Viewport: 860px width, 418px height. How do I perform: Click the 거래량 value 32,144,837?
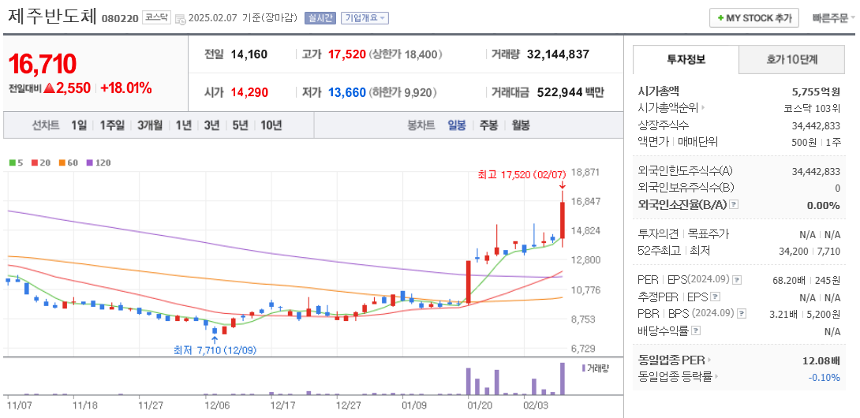558,54
